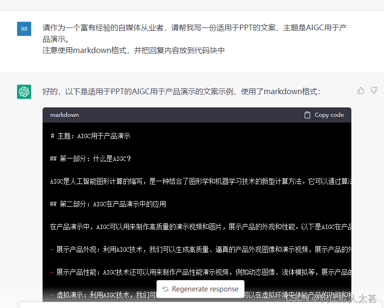
Task: Click the heading '## 第二部分: AIGC在产品演示中的应用'
Action: point(108,204)
